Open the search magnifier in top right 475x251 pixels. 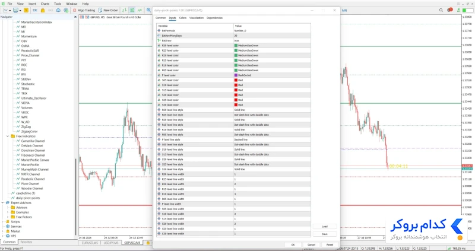click(x=441, y=10)
